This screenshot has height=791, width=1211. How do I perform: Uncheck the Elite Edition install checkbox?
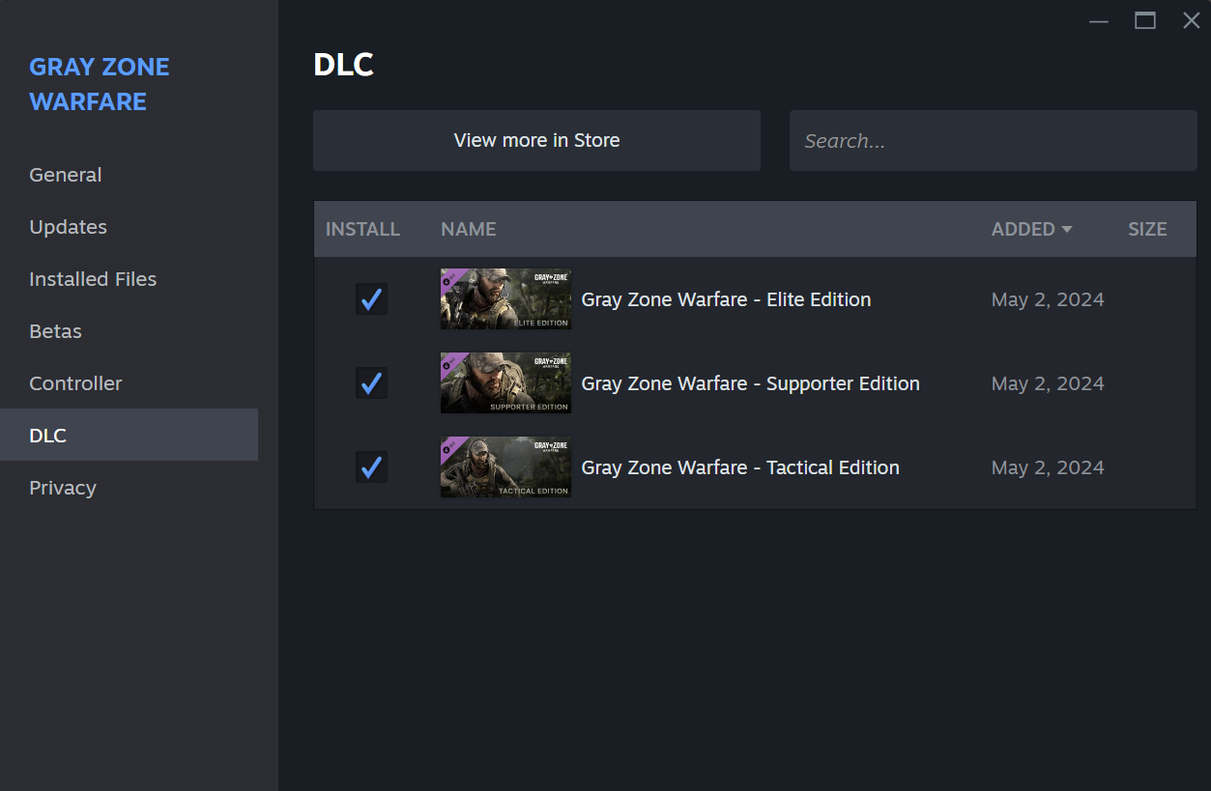click(x=371, y=299)
